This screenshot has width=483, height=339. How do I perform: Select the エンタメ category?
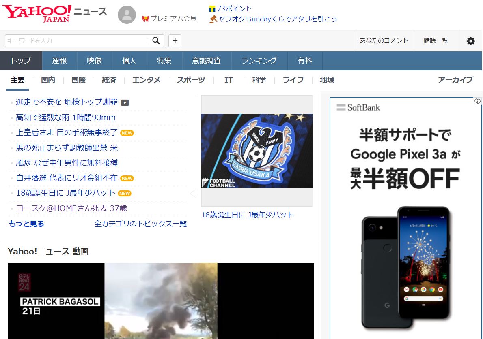click(x=146, y=80)
